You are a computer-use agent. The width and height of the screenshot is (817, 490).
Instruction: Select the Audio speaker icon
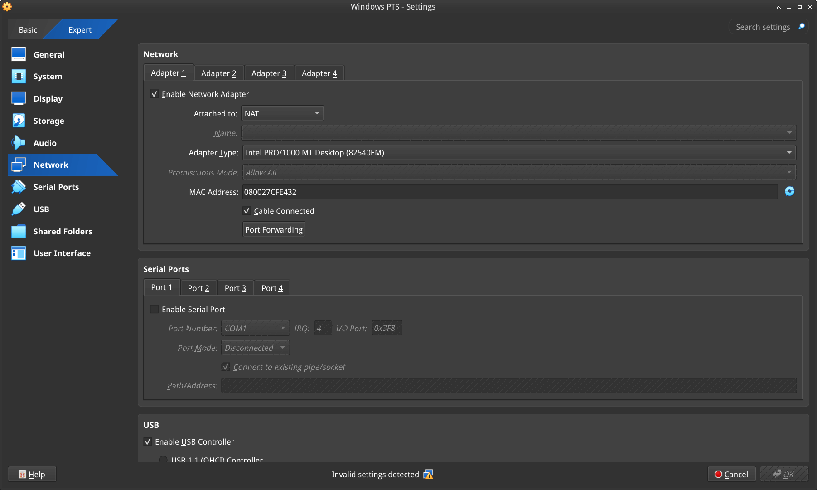(19, 143)
